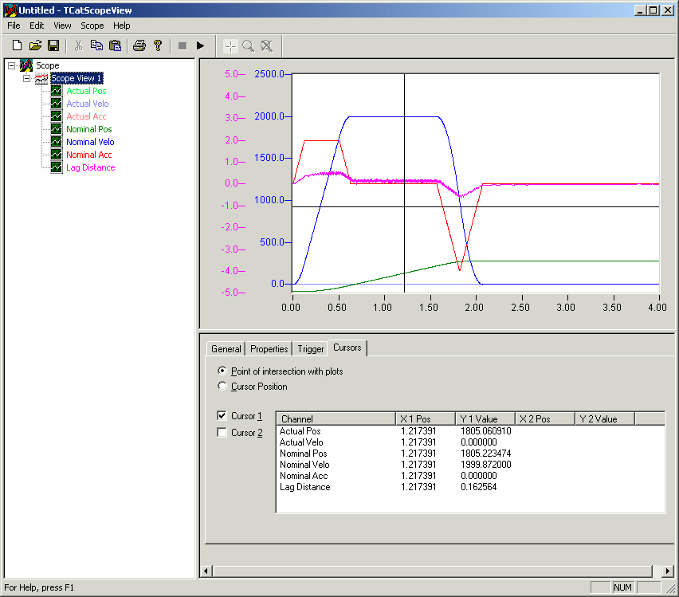Image resolution: width=679 pixels, height=597 pixels.
Task: Click the Lag Distance channel icon
Action: 57,167
